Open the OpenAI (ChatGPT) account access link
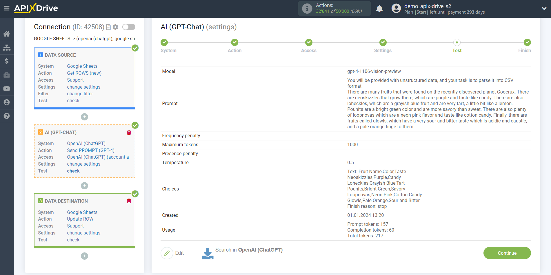The height and width of the screenshot is (275, 551). (x=98, y=157)
